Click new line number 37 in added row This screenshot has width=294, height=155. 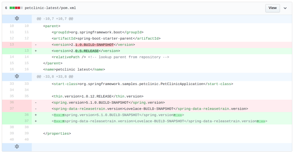point(27,121)
